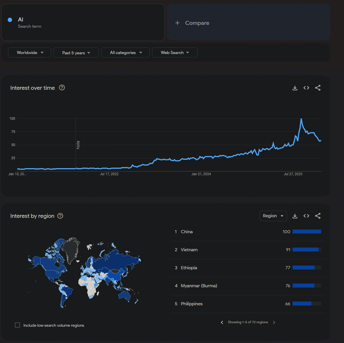Viewport: 344px width, 343px height.
Task: Select Myanmar (Burma) in region list
Action: tap(248, 286)
